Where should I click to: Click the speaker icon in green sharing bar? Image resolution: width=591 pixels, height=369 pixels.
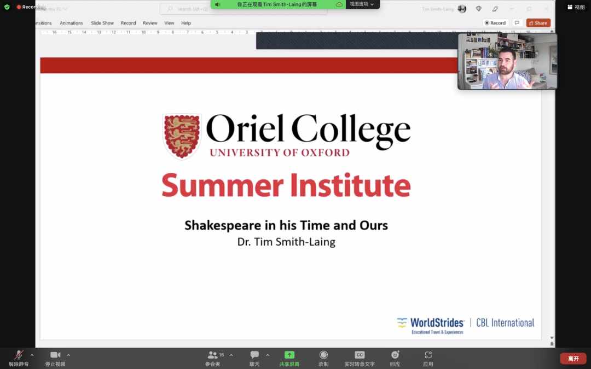(217, 4)
